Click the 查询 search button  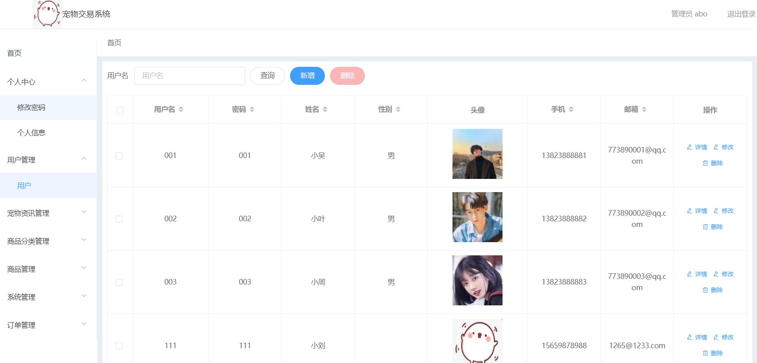[x=267, y=75]
